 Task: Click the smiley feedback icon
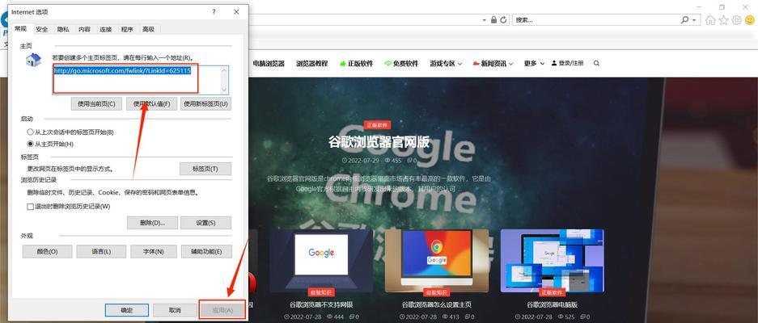click(749, 20)
